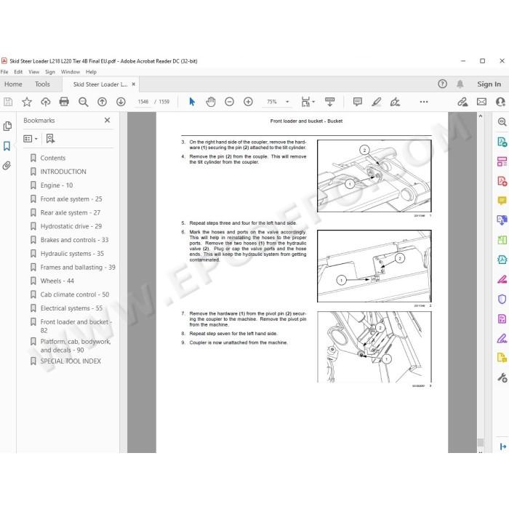Open the Hydraulic systems - 35 bookmark

[x=72, y=254]
